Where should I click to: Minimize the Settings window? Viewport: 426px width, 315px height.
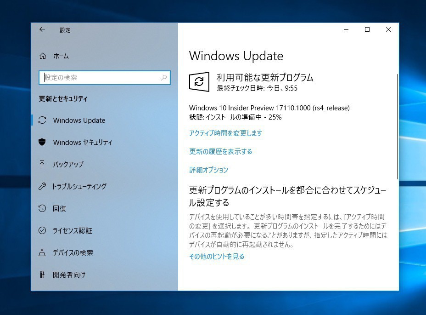346,29
